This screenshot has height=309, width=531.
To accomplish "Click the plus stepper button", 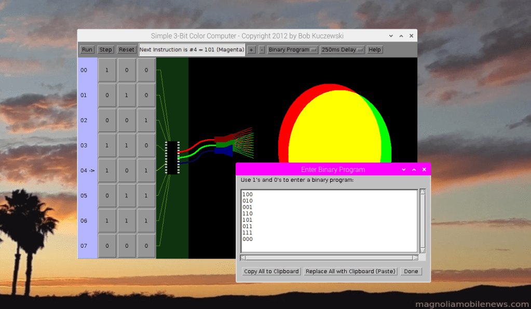I will click(251, 50).
